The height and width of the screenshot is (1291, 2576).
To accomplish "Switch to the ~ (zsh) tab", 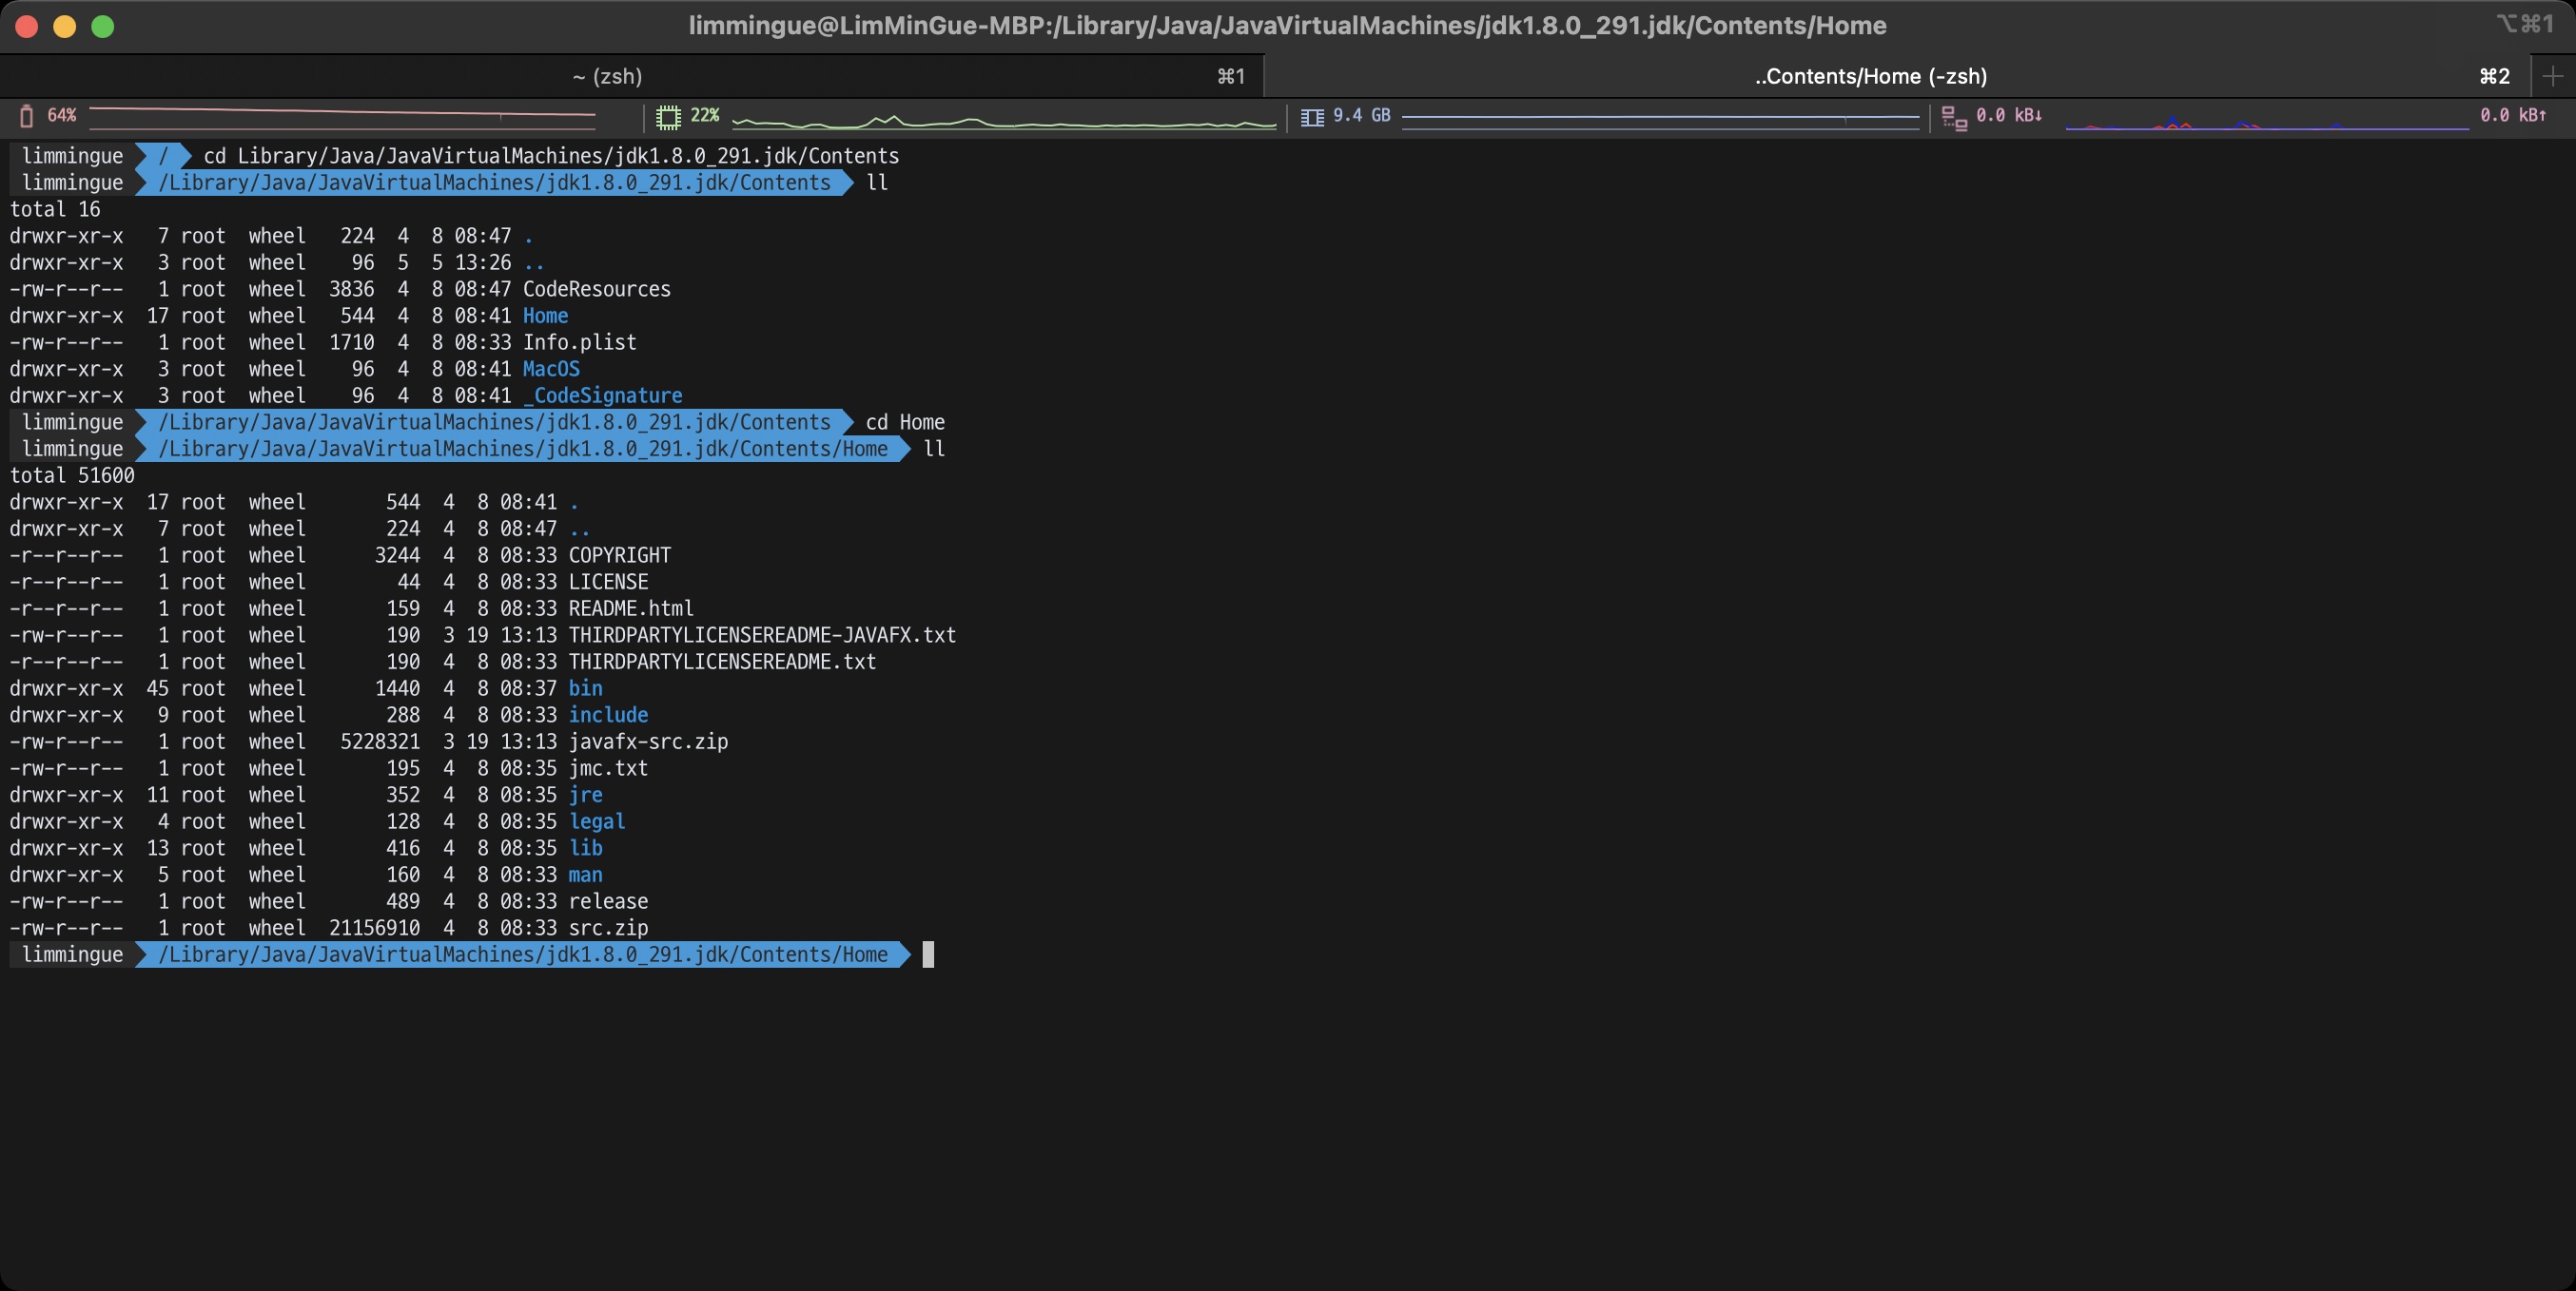I will 607,76.
